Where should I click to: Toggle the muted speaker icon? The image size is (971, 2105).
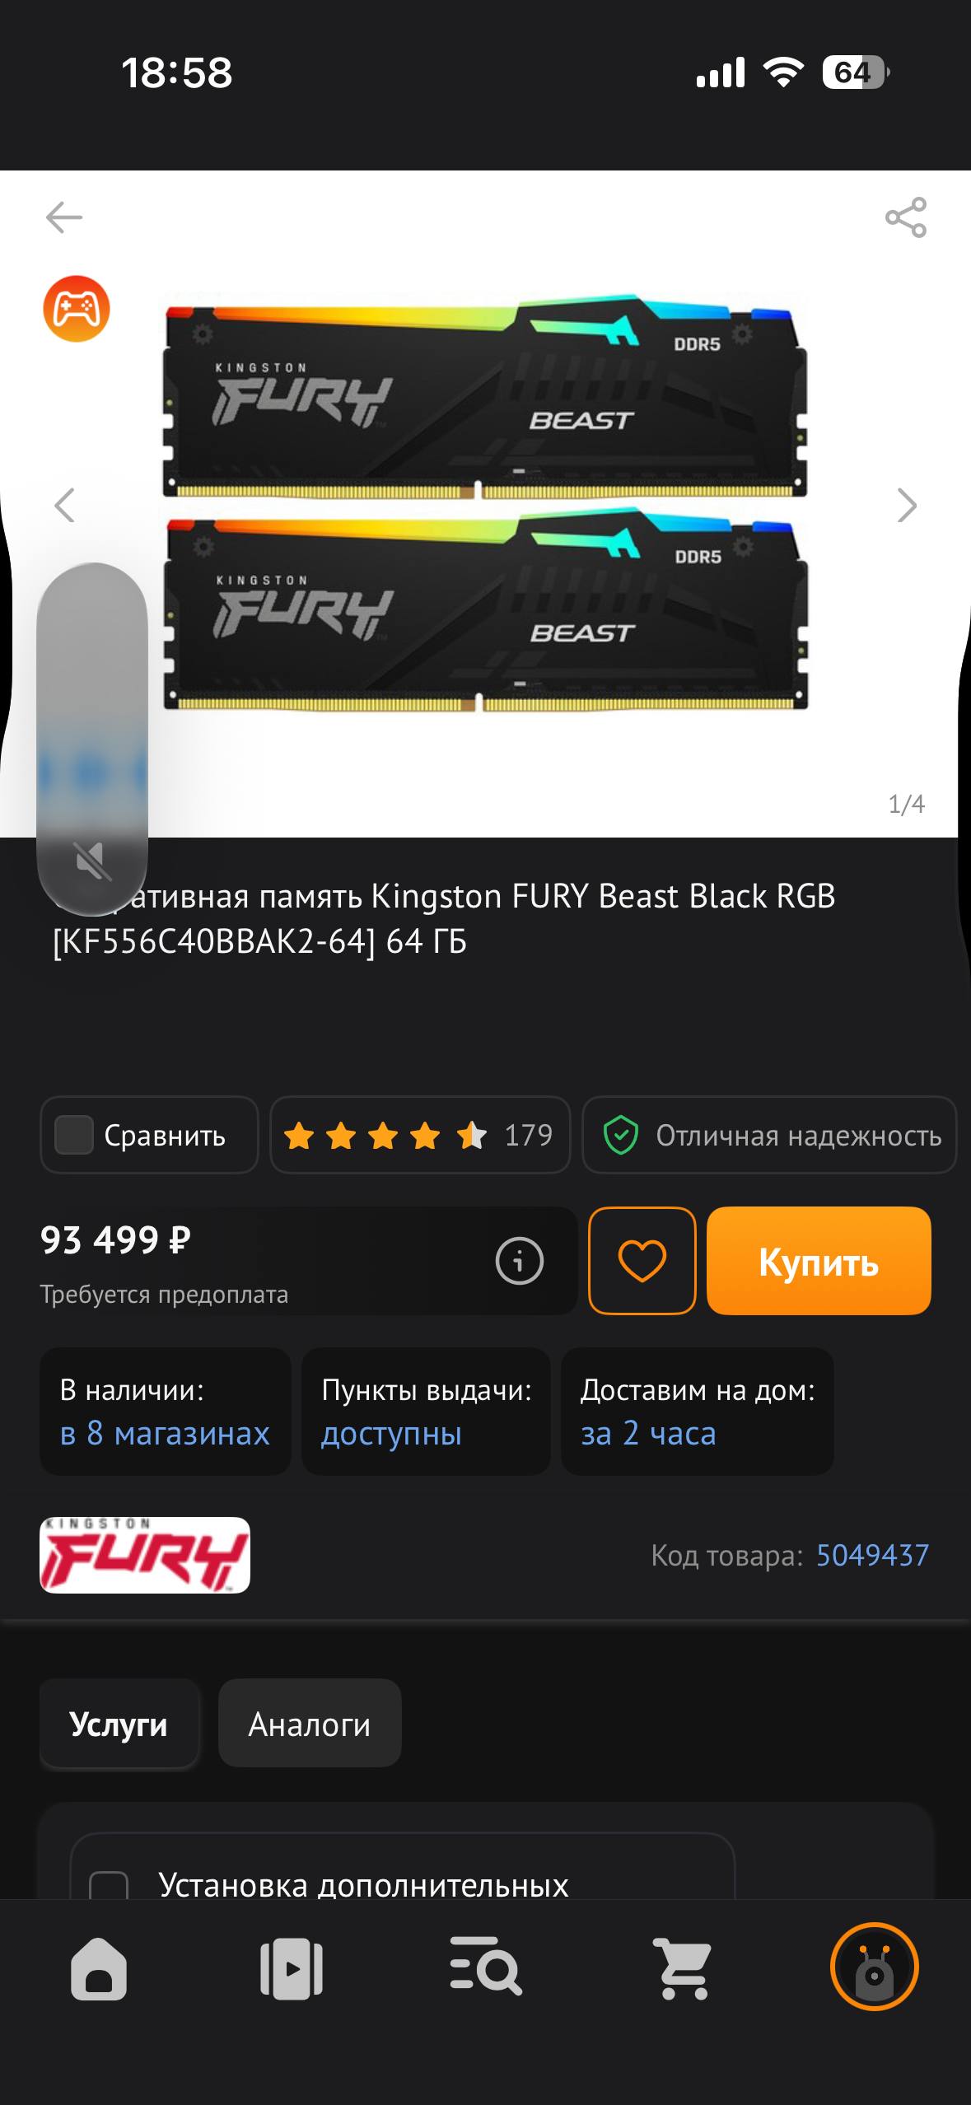(x=93, y=861)
